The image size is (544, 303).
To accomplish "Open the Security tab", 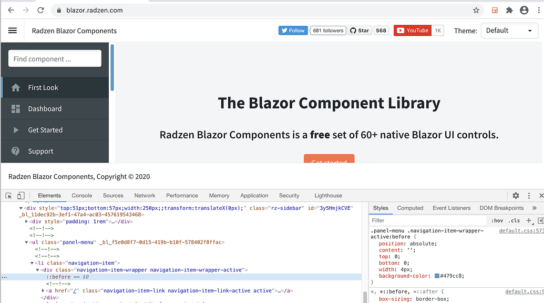I will click(x=289, y=195).
